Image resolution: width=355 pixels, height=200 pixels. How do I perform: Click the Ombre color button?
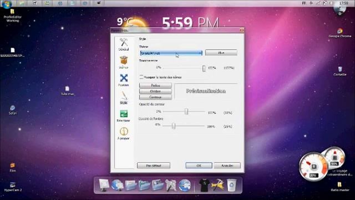(x=155, y=91)
